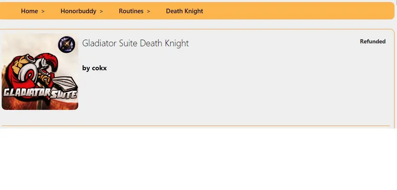This screenshot has width=397, height=190.
Task: Navigate to the Routines breadcrumb
Action: [131, 11]
